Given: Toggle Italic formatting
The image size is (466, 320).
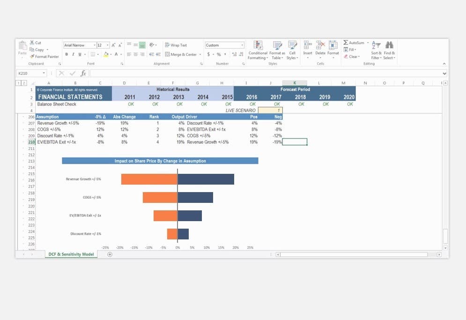Looking at the screenshot, I should point(73,54).
